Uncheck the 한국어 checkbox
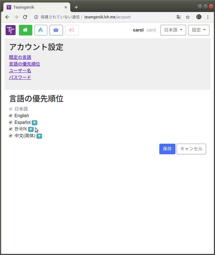Image resolution: width=215 pixels, height=255 pixels. (11, 129)
